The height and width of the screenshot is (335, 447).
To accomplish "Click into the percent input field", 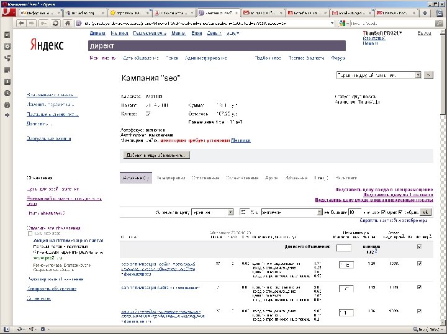I will click(x=244, y=212).
